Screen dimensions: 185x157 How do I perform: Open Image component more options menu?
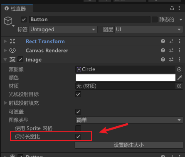(x=180, y=59)
